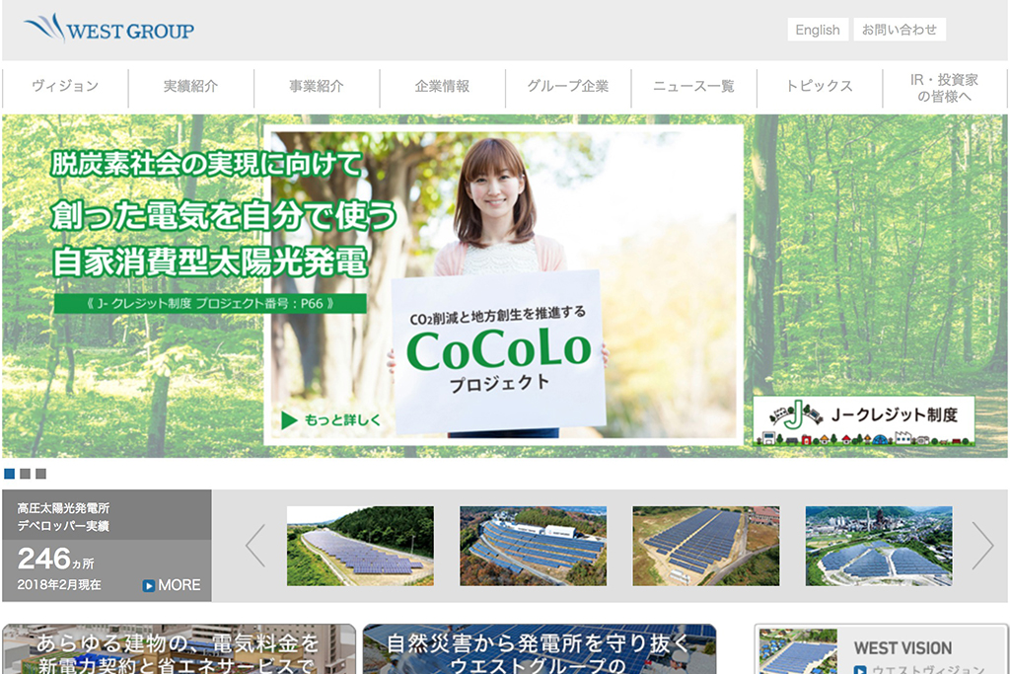Click the WEST GROUP logo

pos(108,29)
